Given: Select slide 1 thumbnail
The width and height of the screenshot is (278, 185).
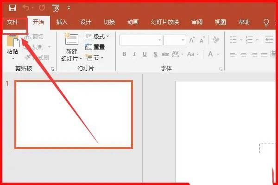Looking at the screenshot, I should click(x=74, y=114).
